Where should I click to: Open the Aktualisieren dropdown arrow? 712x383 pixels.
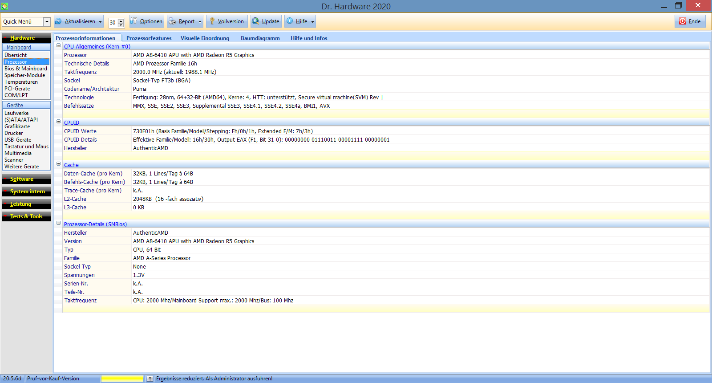click(101, 21)
